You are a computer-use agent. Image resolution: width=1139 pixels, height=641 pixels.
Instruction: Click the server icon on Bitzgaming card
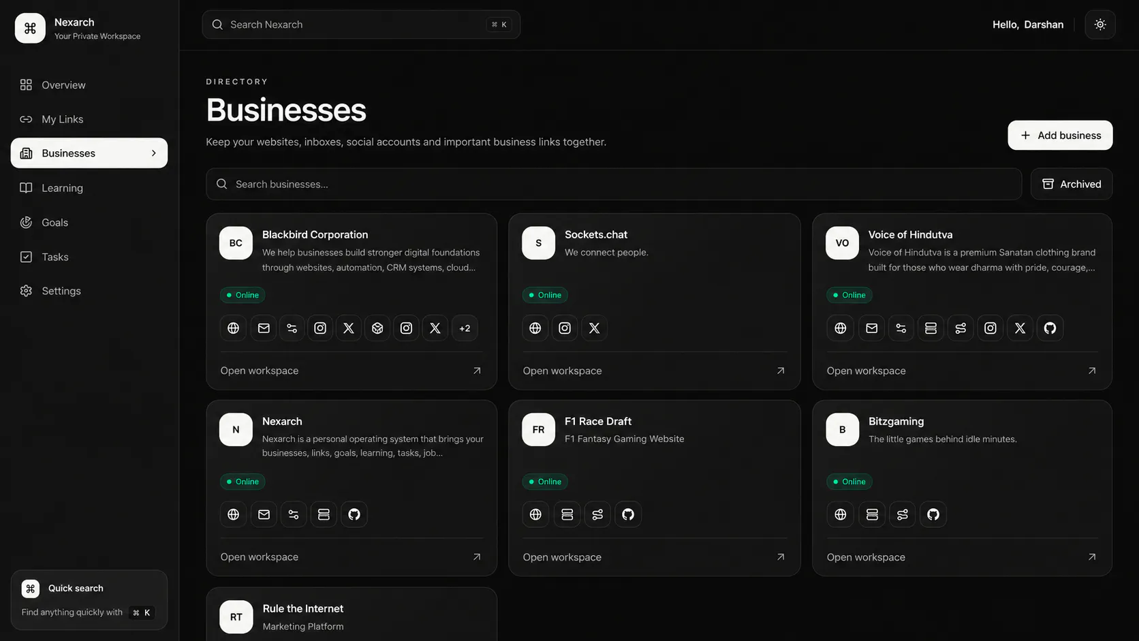click(x=872, y=514)
